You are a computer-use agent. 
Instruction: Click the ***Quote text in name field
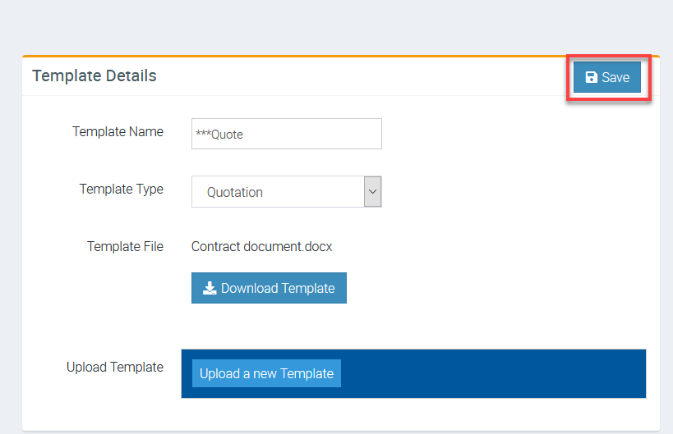click(x=219, y=135)
